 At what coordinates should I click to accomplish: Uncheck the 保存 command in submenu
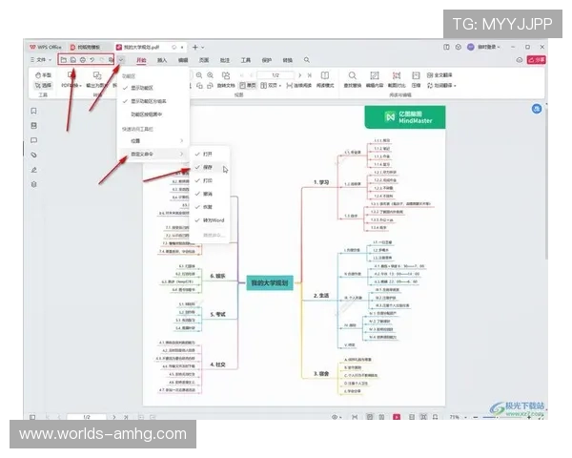click(x=209, y=166)
